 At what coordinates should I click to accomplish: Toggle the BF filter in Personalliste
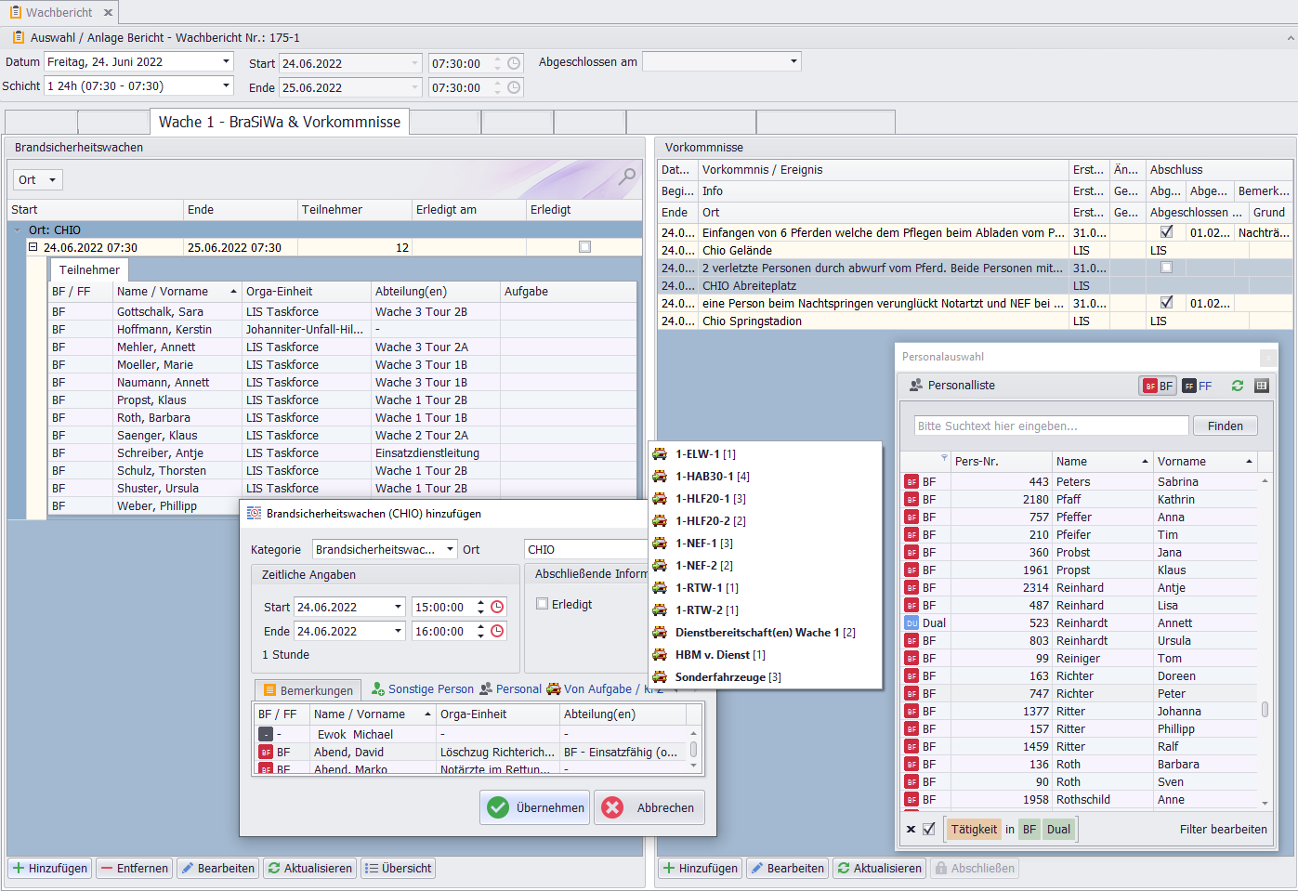pyautogui.click(x=1158, y=386)
